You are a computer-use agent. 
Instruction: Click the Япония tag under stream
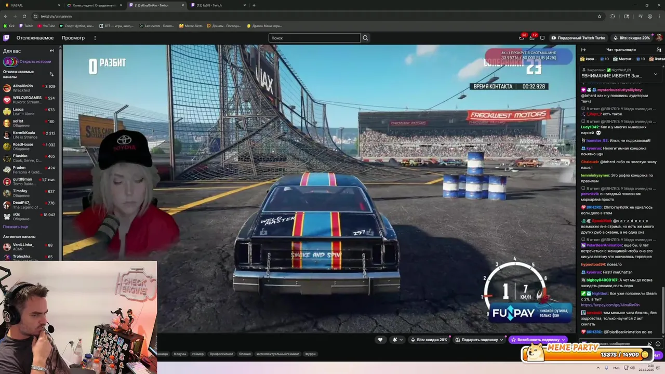(245, 354)
